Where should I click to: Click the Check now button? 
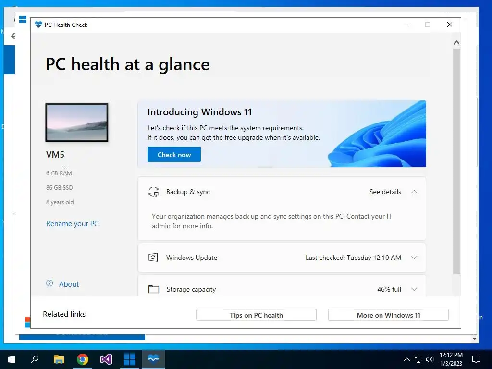tap(174, 154)
